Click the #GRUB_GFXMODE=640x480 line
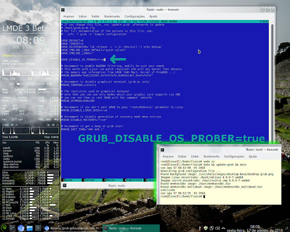Viewport: 290px width, 232px height. (x=78, y=101)
